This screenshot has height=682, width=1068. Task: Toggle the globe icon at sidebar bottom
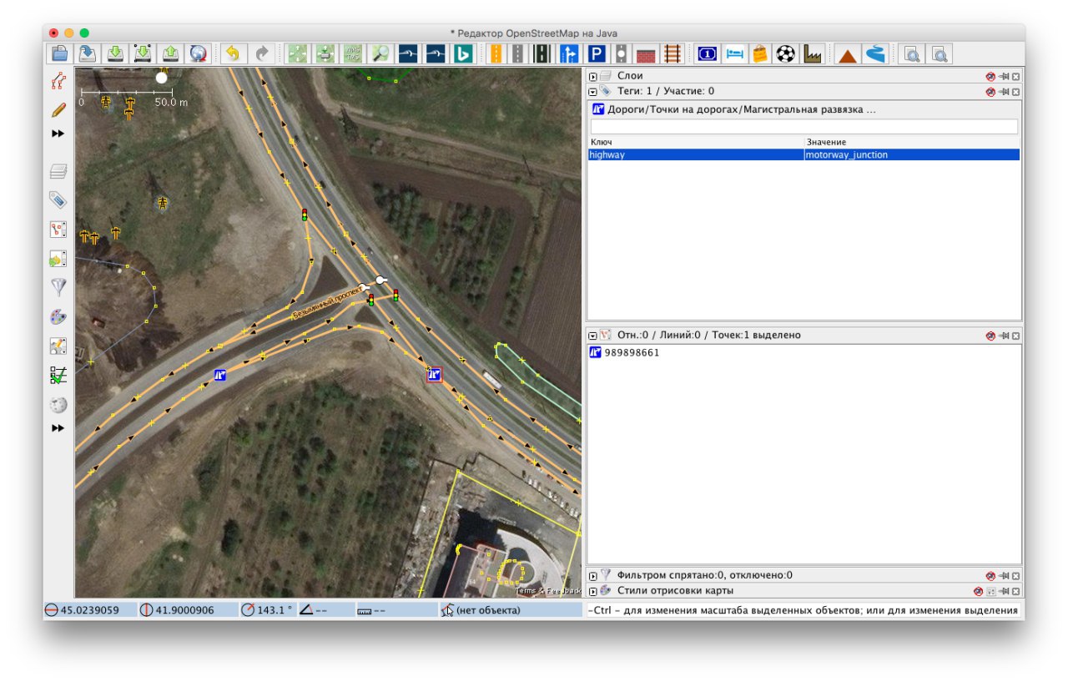[x=58, y=405]
